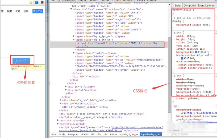Open the 设置 link
The height and width of the screenshot is (138, 217).
26,11
